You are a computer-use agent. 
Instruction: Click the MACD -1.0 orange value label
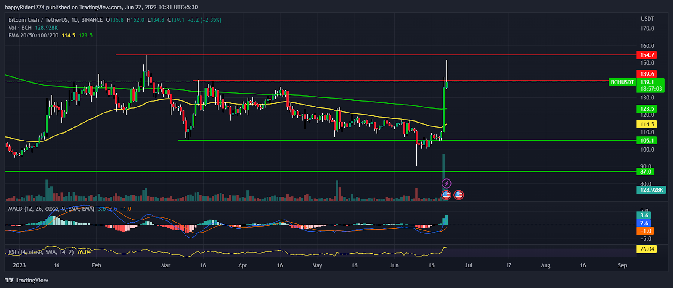pos(645,231)
